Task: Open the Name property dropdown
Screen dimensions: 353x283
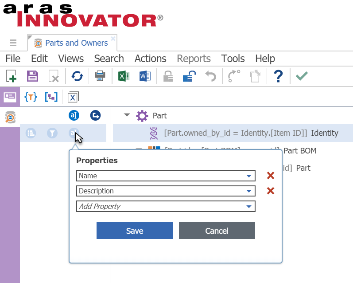Action: pos(249,176)
